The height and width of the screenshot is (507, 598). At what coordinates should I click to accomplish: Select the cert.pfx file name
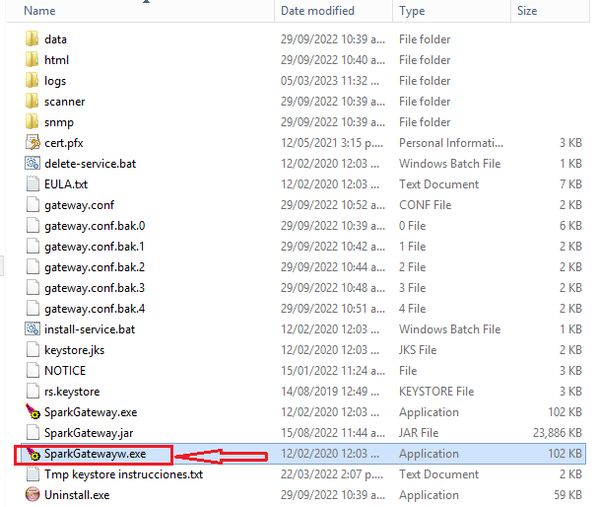(64, 143)
